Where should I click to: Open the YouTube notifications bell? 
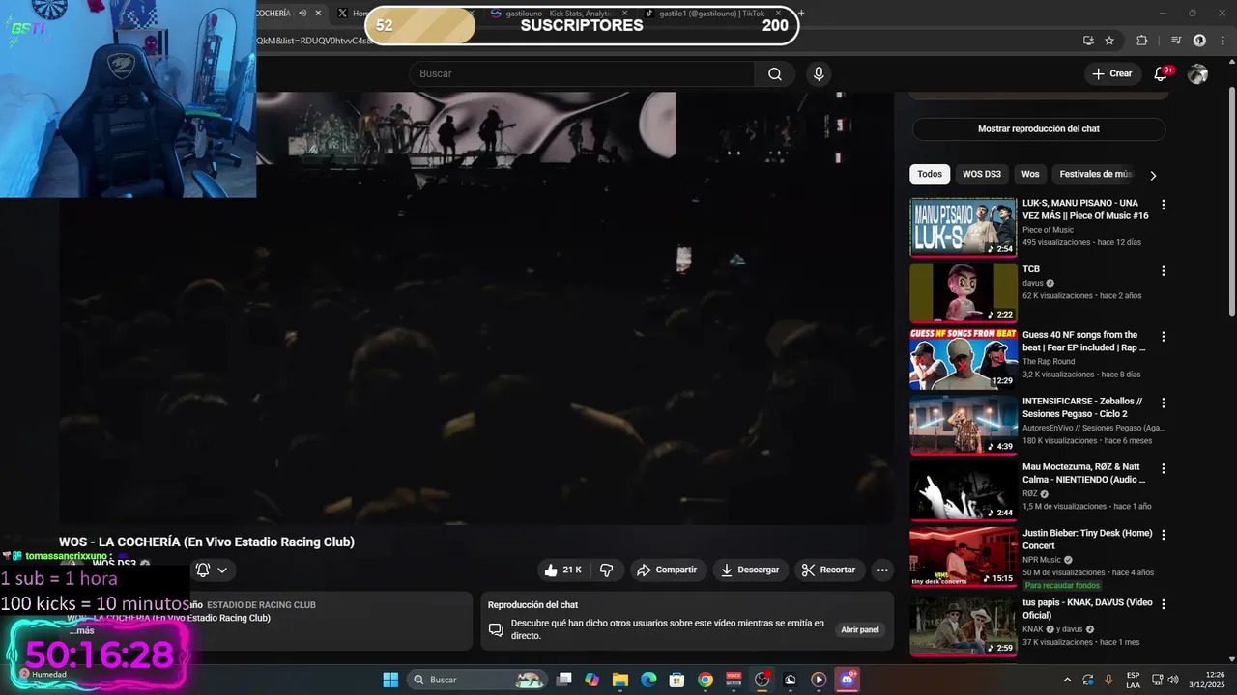pyautogui.click(x=1162, y=74)
